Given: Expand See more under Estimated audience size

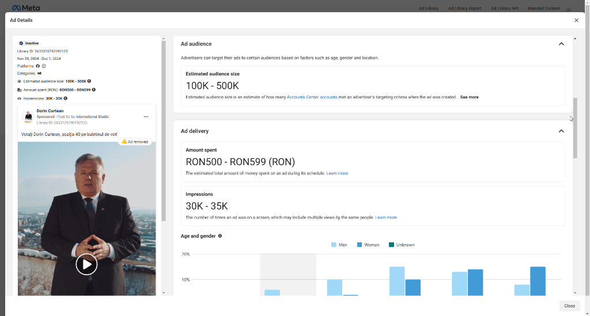Looking at the screenshot, I should coord(469,97).
